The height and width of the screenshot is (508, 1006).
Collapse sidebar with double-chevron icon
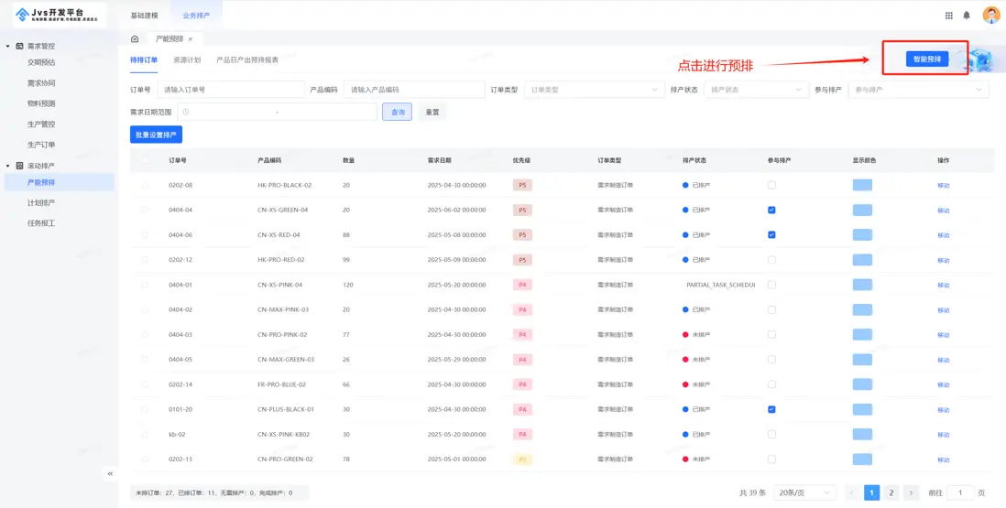110,473
